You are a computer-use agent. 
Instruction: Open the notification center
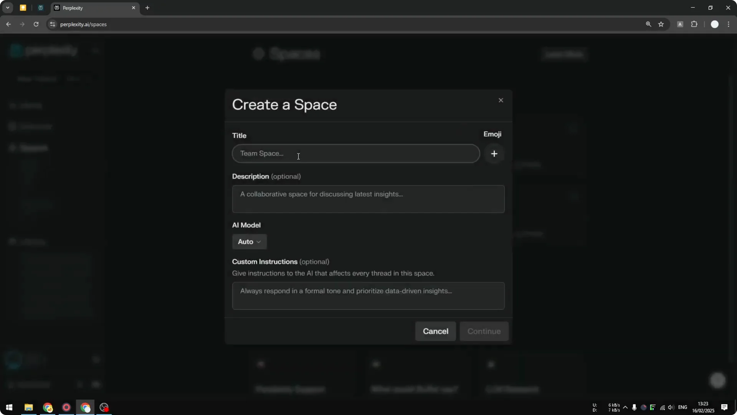click(725, 408)
